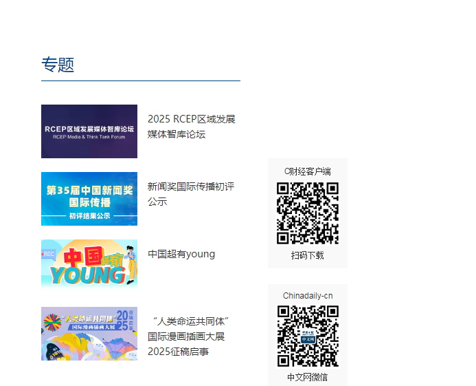Open the 专题 section heading
The image size is (476, 386).
click(58, 65)
